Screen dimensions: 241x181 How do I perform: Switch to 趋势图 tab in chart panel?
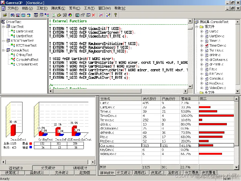(85, 173)
